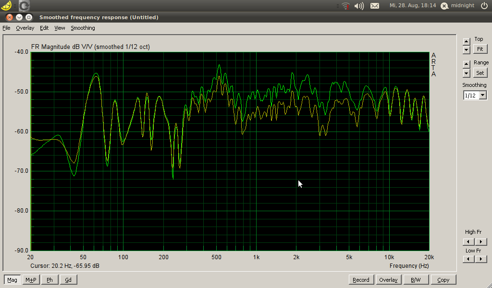Open the View menu

(60, 28)
